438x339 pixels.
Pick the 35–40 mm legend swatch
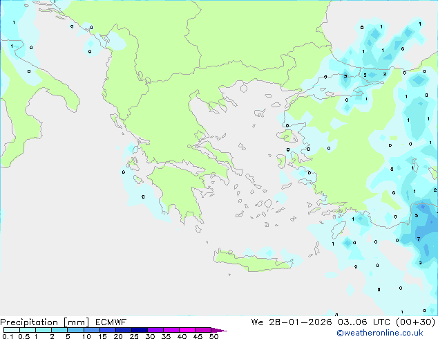click(171, 330)
